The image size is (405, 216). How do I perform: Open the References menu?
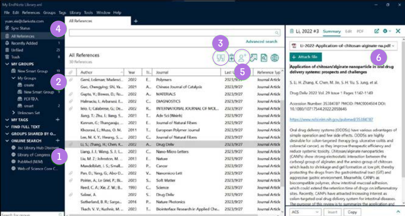pyautogui.click(x=31, y=13)
